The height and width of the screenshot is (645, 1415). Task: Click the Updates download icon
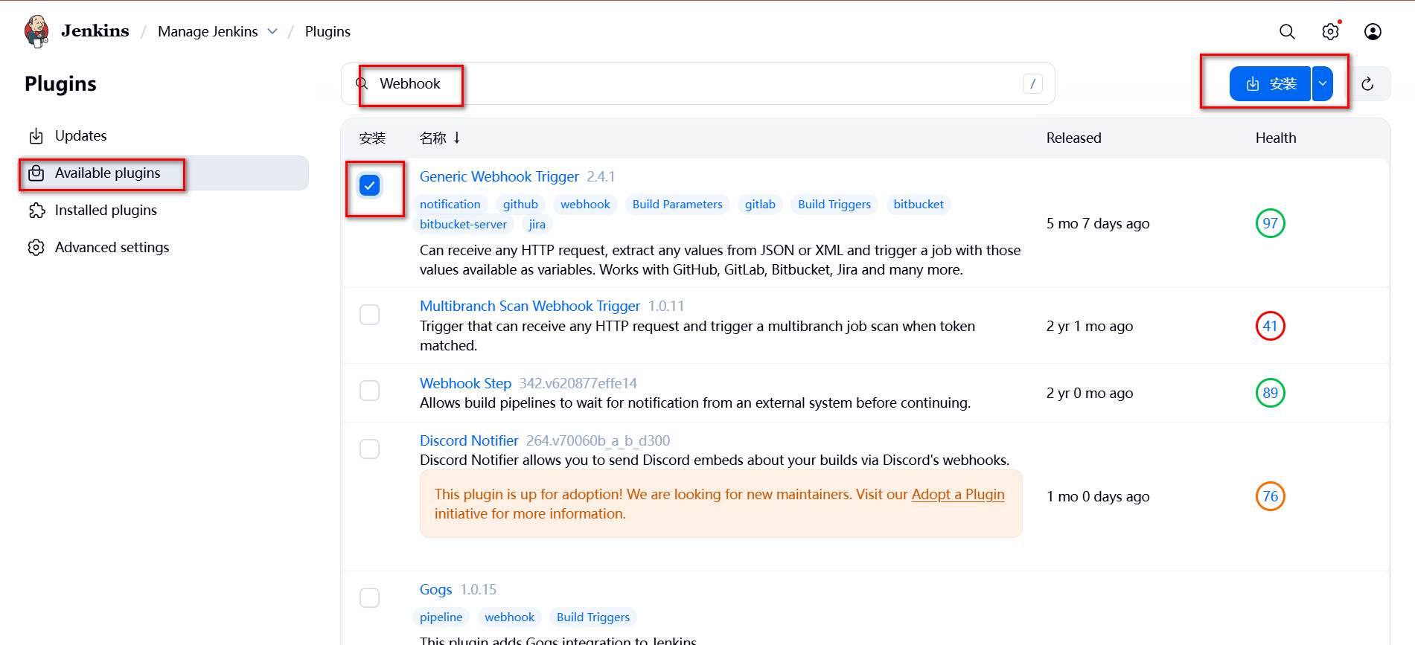click(36, 136)
